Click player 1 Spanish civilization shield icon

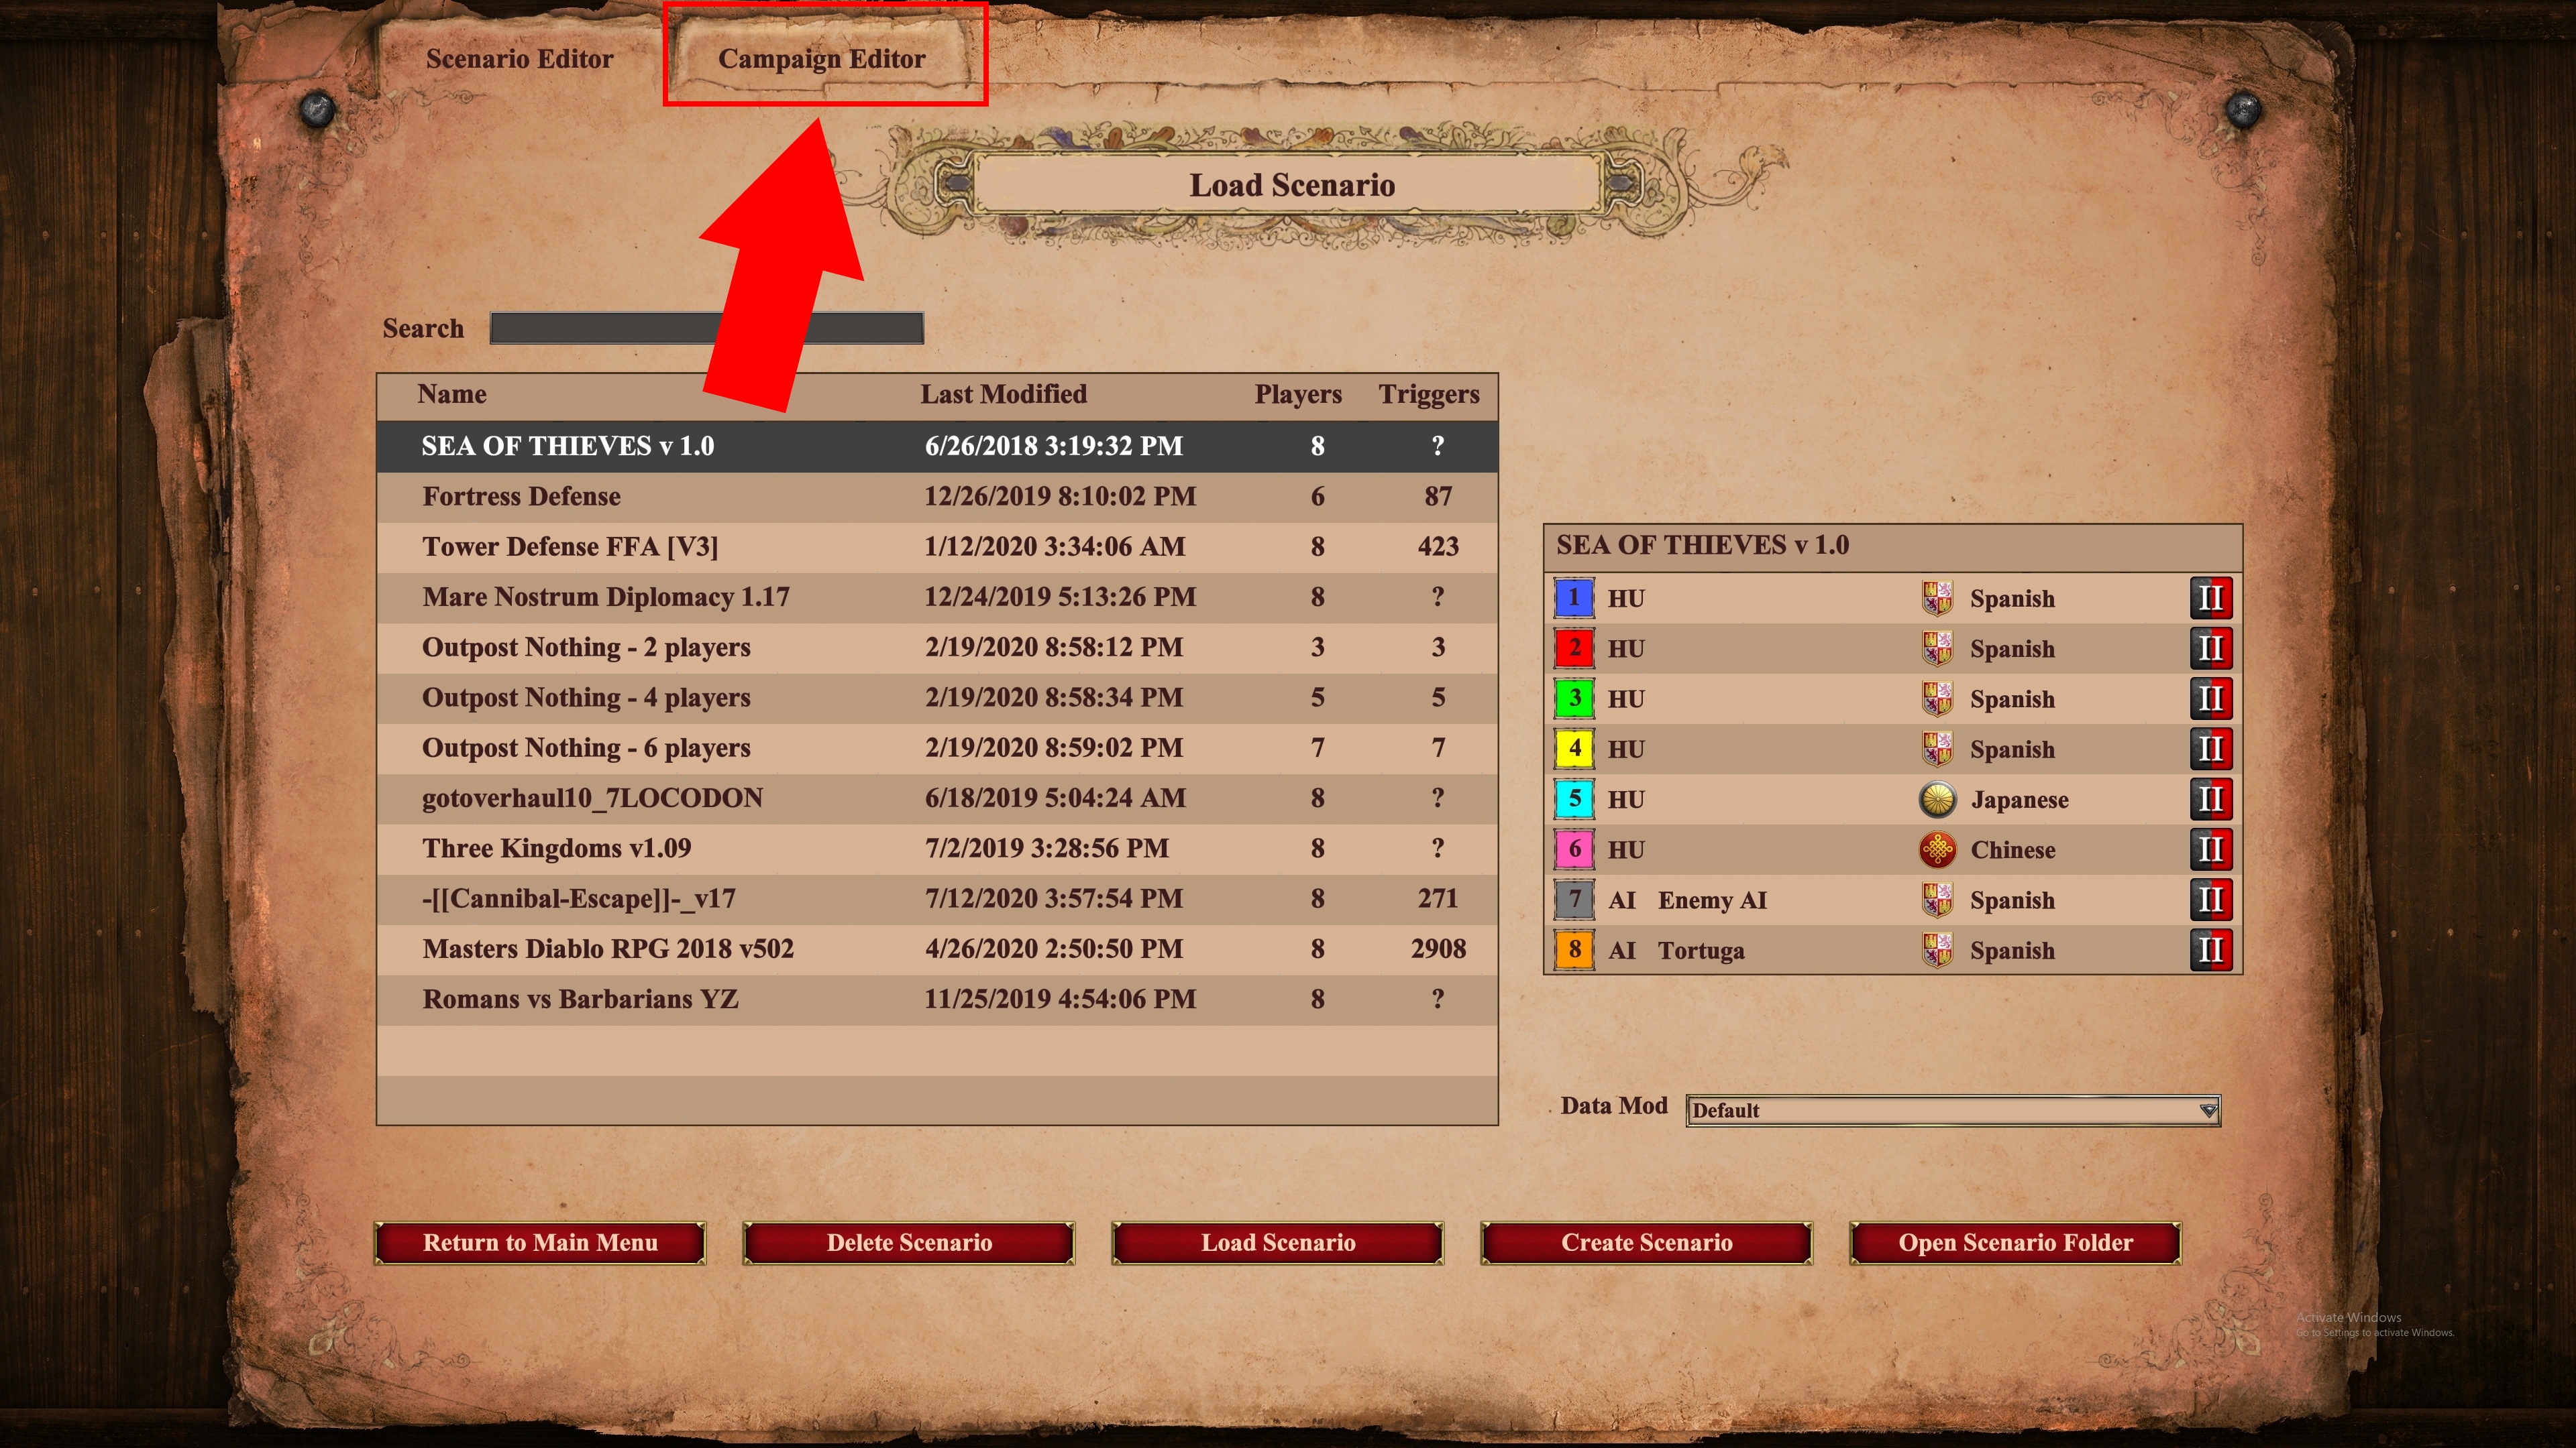[1936, 599]
